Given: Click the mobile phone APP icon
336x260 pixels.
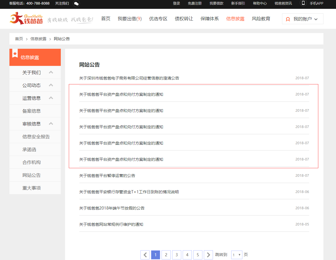Looking at the screenshot, I should tap(303, 3).
